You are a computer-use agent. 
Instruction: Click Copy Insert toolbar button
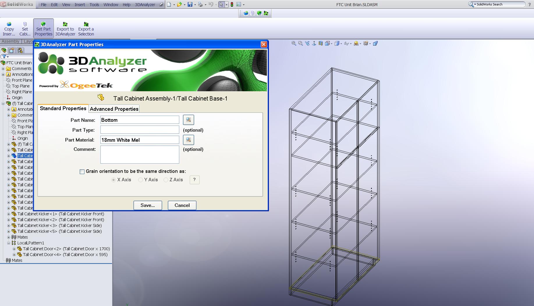(x=9, y=29)
